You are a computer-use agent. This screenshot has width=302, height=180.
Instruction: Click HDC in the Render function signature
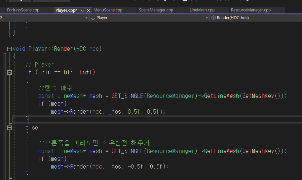point(81,49)
